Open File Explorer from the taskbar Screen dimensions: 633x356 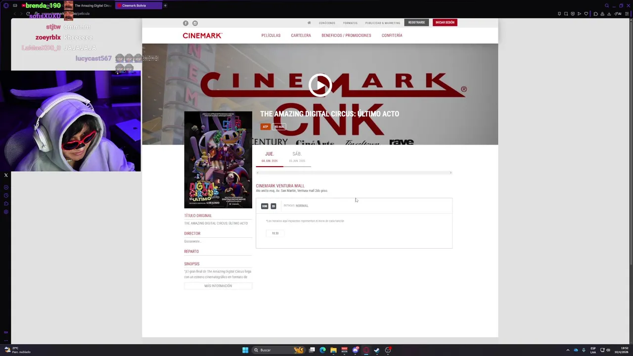tap(333, 350)
